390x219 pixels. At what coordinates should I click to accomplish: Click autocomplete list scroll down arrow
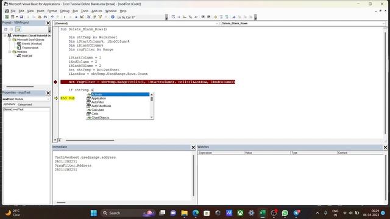coord(152,117)
